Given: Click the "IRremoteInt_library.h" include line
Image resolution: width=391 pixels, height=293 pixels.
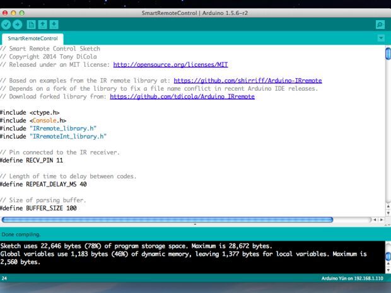Looking at the screenshot, I should click(x=53, y=136).
